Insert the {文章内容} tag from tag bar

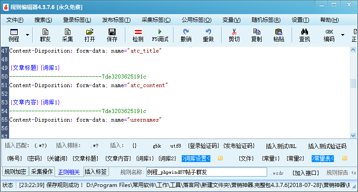118,158
